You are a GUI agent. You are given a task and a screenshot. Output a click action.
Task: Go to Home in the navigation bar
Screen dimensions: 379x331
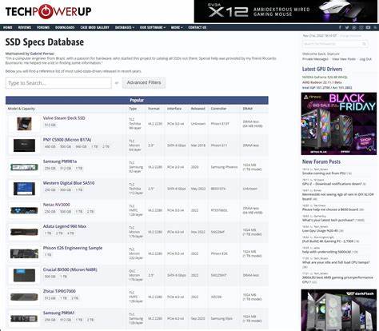click(x=7, y=27)
